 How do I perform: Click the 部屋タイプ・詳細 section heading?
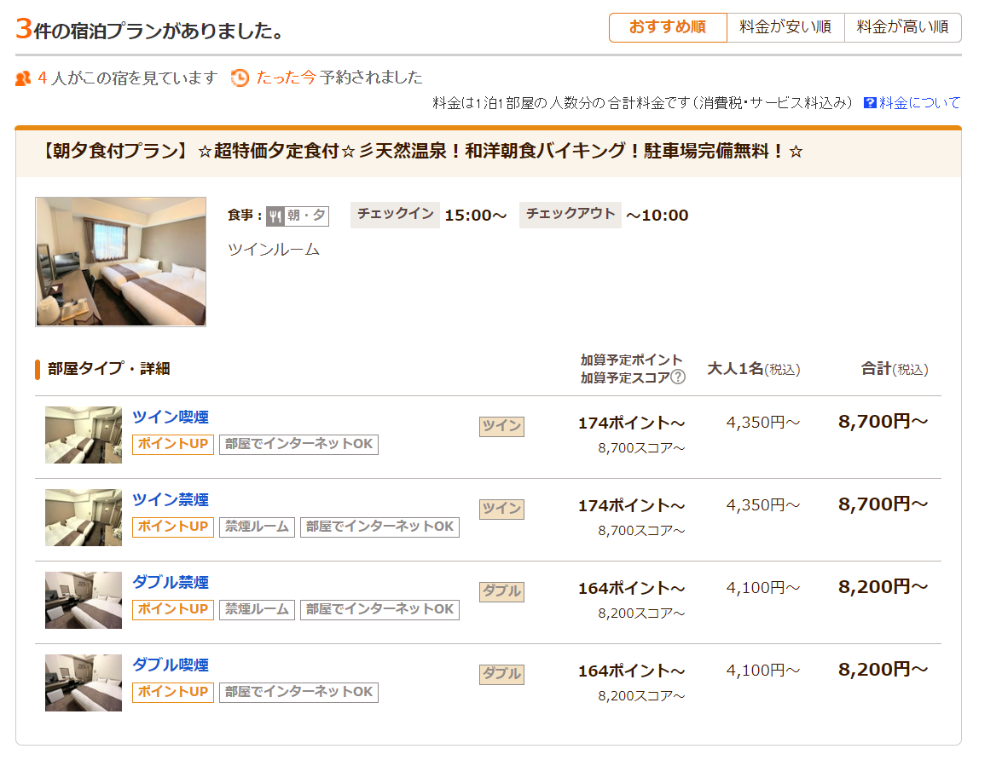[108, 369]
